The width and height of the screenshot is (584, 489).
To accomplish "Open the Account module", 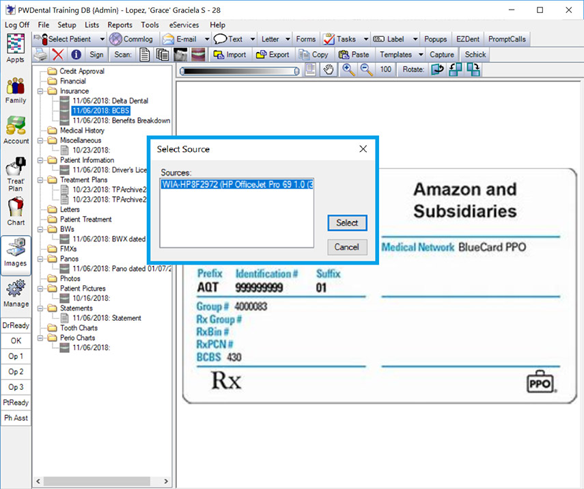I will click(x=16, y=130).
